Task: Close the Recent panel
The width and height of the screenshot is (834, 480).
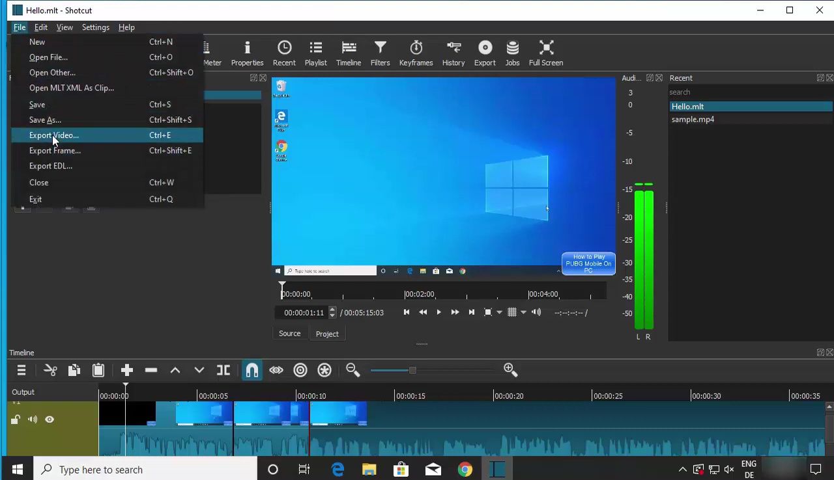Action: coord(829,78)
